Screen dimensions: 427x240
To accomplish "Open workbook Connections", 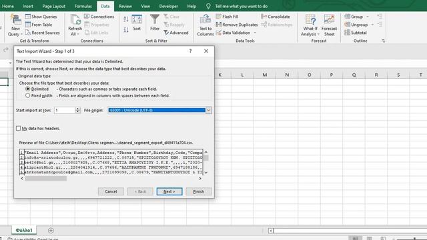I will (x=99, y=17).
